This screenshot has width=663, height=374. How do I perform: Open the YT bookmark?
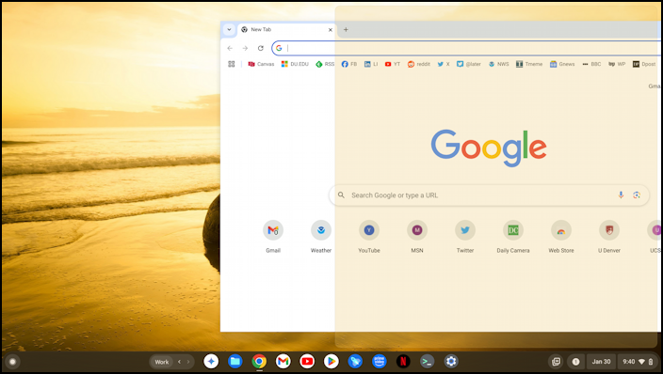(x=393, y=64)
